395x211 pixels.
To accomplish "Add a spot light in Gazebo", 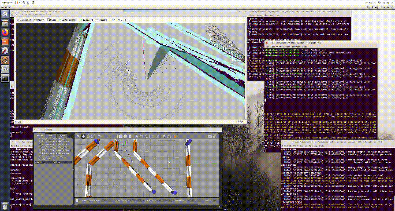I will point(142,136).
